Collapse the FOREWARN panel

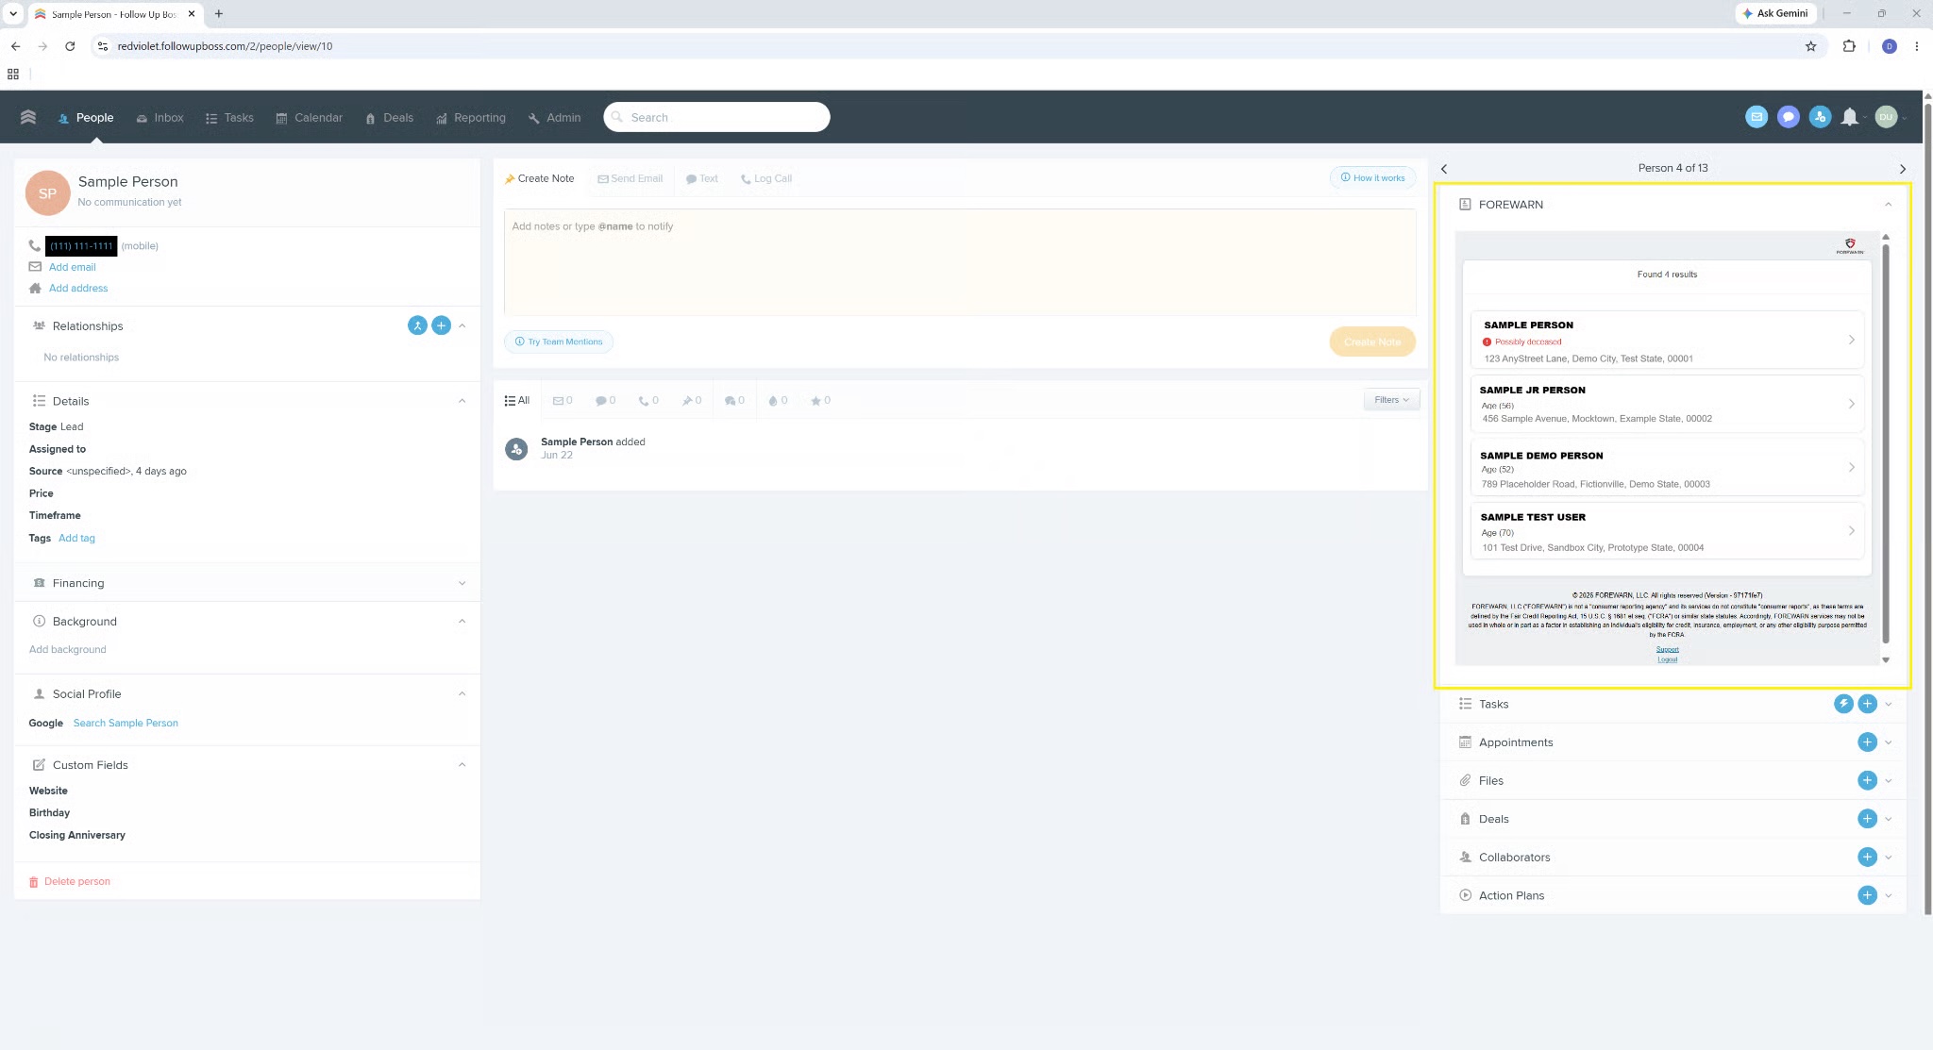pyautogui.click(x=1888, y=205)
